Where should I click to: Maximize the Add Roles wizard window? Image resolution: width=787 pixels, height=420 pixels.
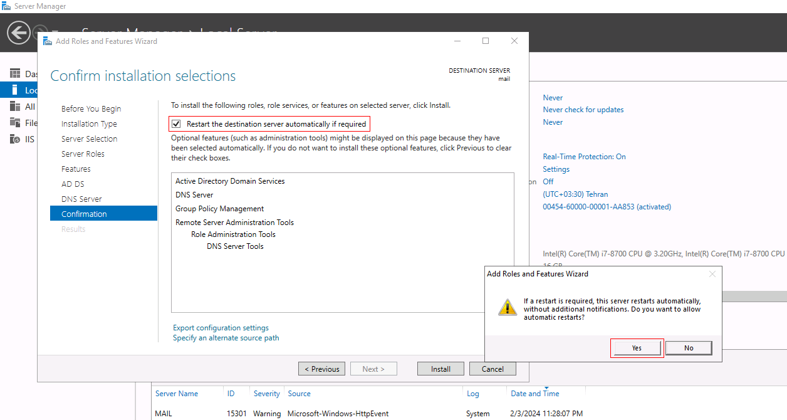485,41
